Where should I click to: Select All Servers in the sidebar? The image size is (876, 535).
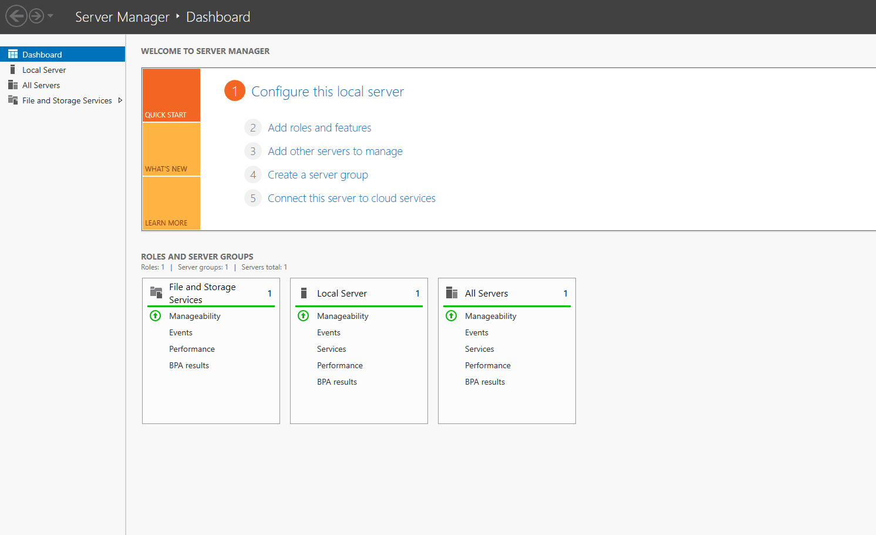[x=41, y=85]
